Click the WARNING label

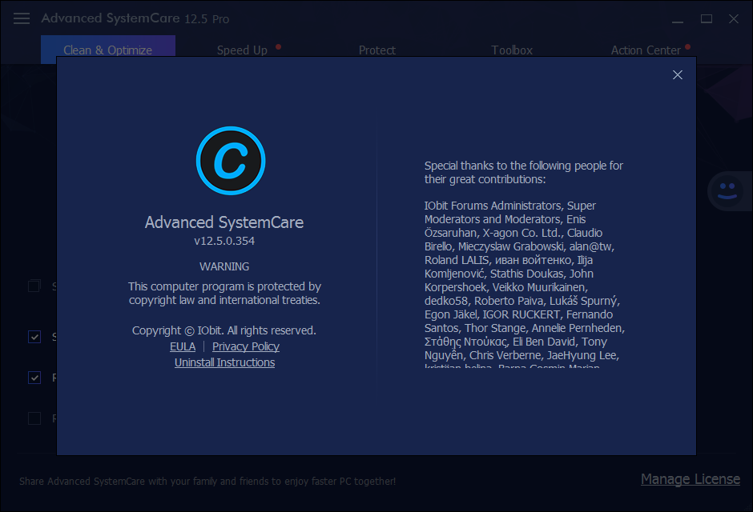(224, 266)
